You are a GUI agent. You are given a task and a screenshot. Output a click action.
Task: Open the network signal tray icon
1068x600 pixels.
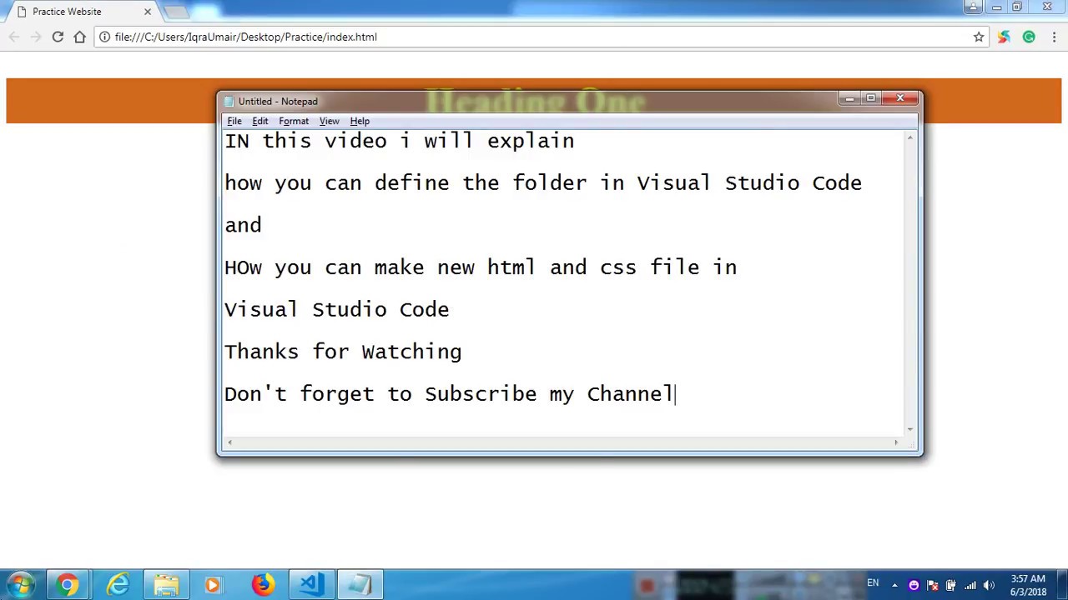pos(970,586)
